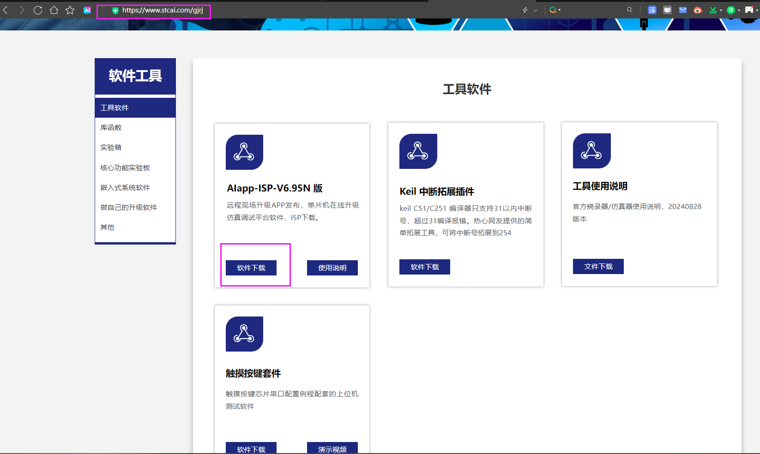Bookmark this page with the star icon
Viewport: 760px width, 454px height.
pyautogui.click(x=70, y=10)
